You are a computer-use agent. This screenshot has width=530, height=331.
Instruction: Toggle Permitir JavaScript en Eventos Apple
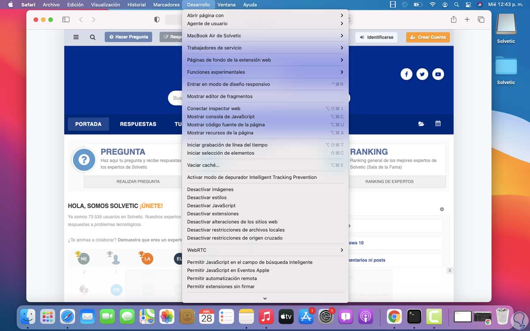[265, 270]
